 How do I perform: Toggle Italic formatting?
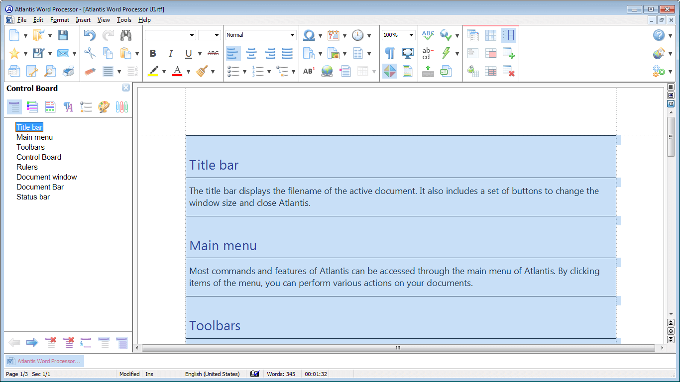pos(171,53)
